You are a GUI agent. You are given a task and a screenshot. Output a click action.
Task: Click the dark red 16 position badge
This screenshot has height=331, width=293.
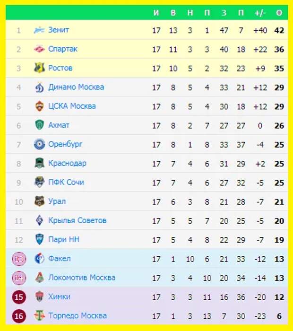pyautogui.click(x=19, y=316)
